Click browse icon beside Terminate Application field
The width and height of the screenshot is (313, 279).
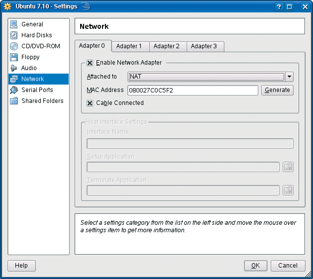(288, 190)
